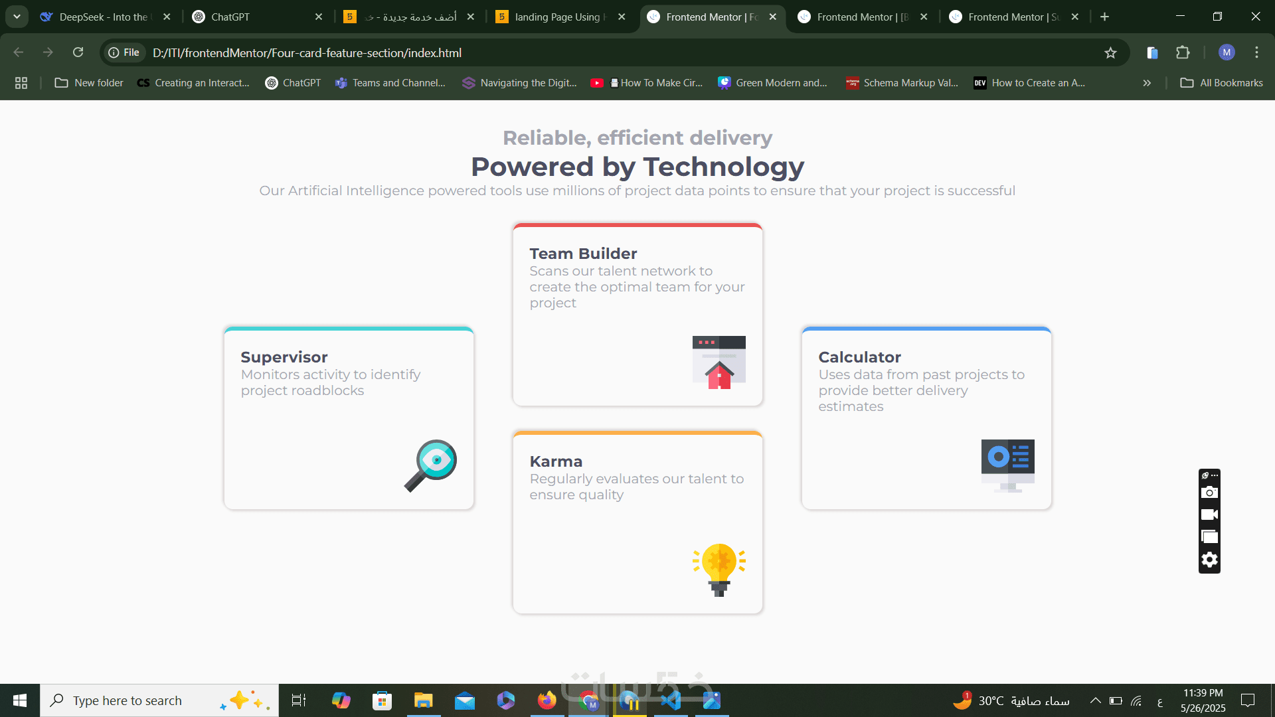
Task: Click inside the address bar
Action: pos(598,52)
